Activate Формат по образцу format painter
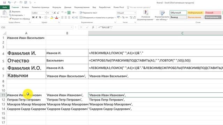Screen dimensions: 223x125 point(20,19)
